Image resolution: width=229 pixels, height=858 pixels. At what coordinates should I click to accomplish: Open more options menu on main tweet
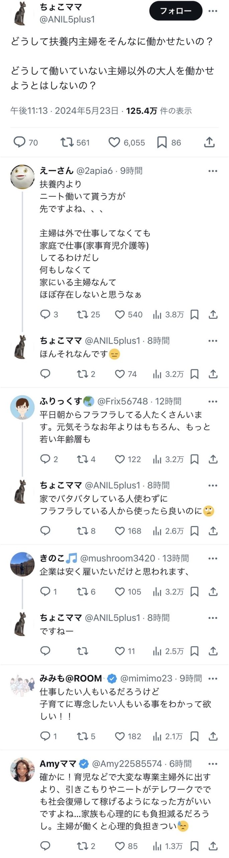pyautogui.click(x=213, y=11)
